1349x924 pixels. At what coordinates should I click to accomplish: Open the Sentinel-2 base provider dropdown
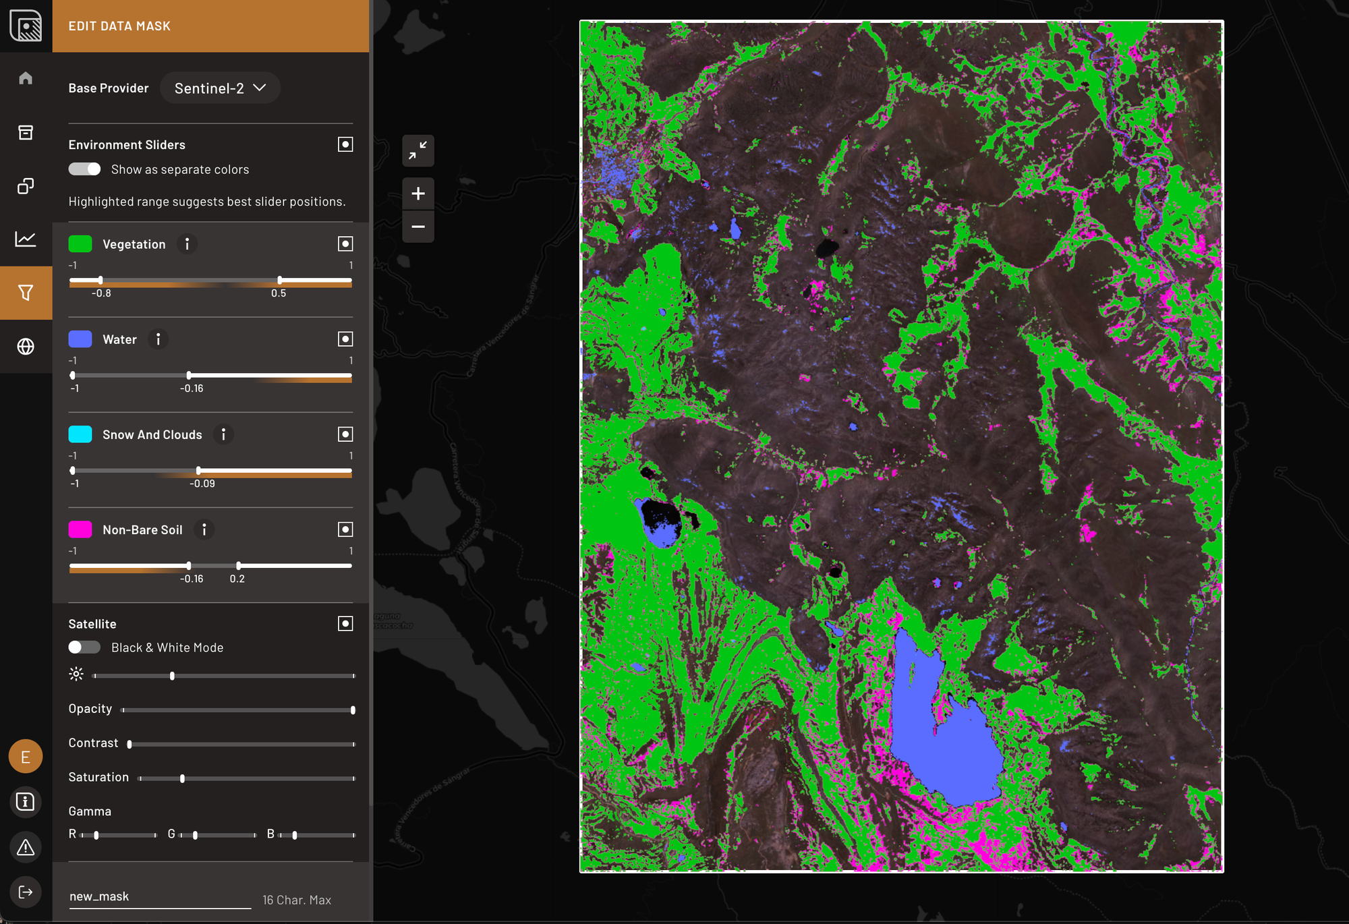[220, 88]
